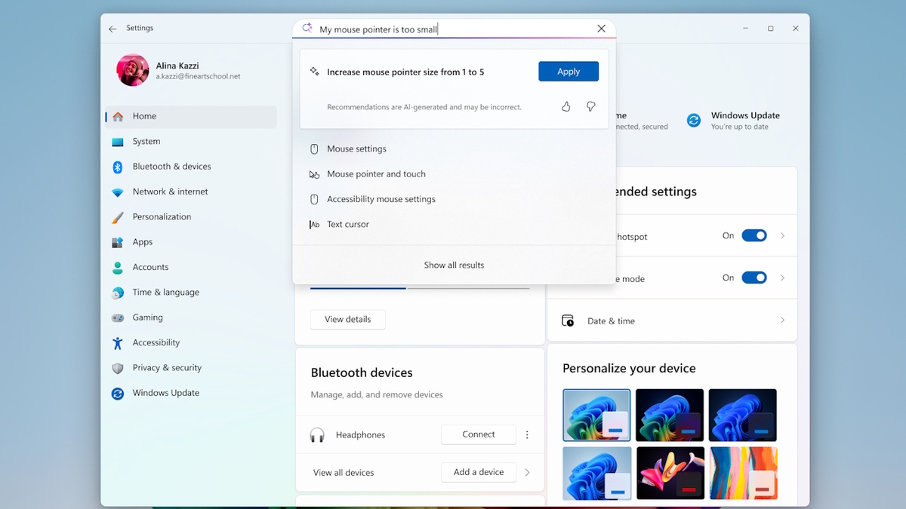Click the a.kazzi@fineartschool.net email text
This screenshot has width=906, height=509.
pyautogui.click(x=198, y=77)
